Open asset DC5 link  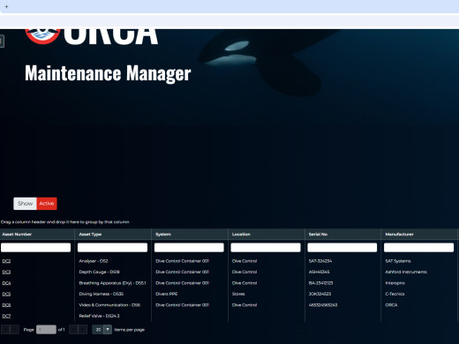pos(6,294)
